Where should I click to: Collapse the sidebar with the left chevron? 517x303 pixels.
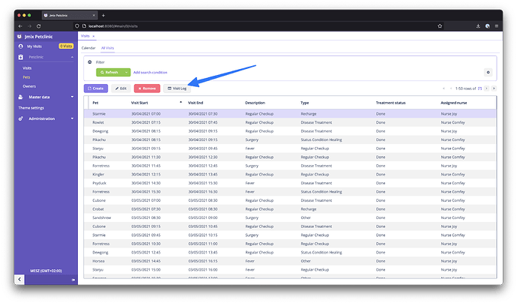tap(19, 280)
